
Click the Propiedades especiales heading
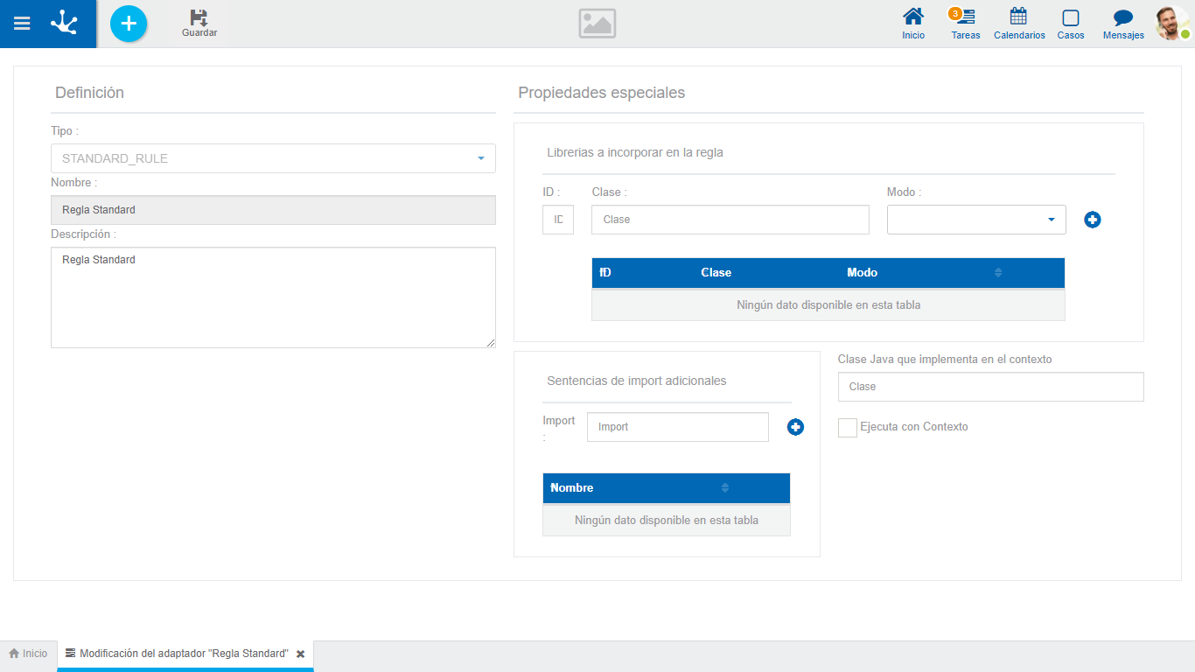point(602,93)
